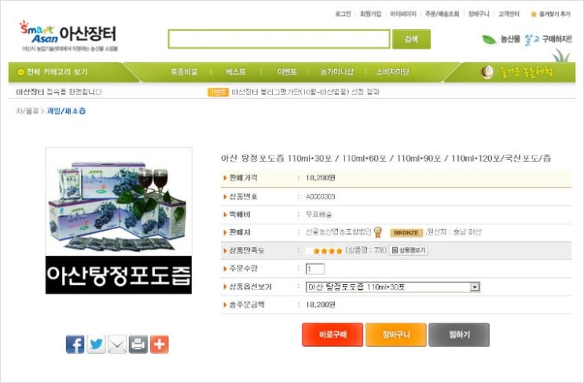Screen dimensions: 584x383
Task: Click the Smart Asan 아산장터 logo
Action: pos(69,35)
